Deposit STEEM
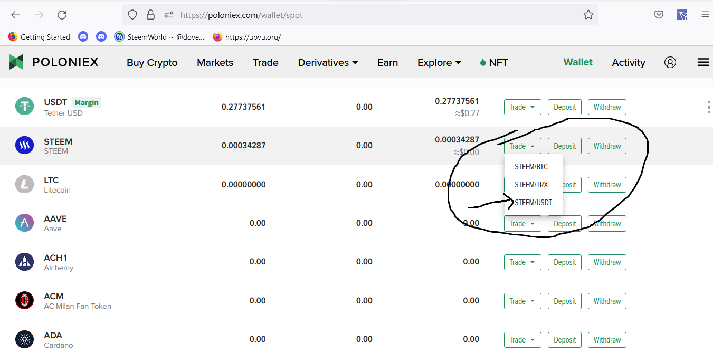 (x=565, y=146)
